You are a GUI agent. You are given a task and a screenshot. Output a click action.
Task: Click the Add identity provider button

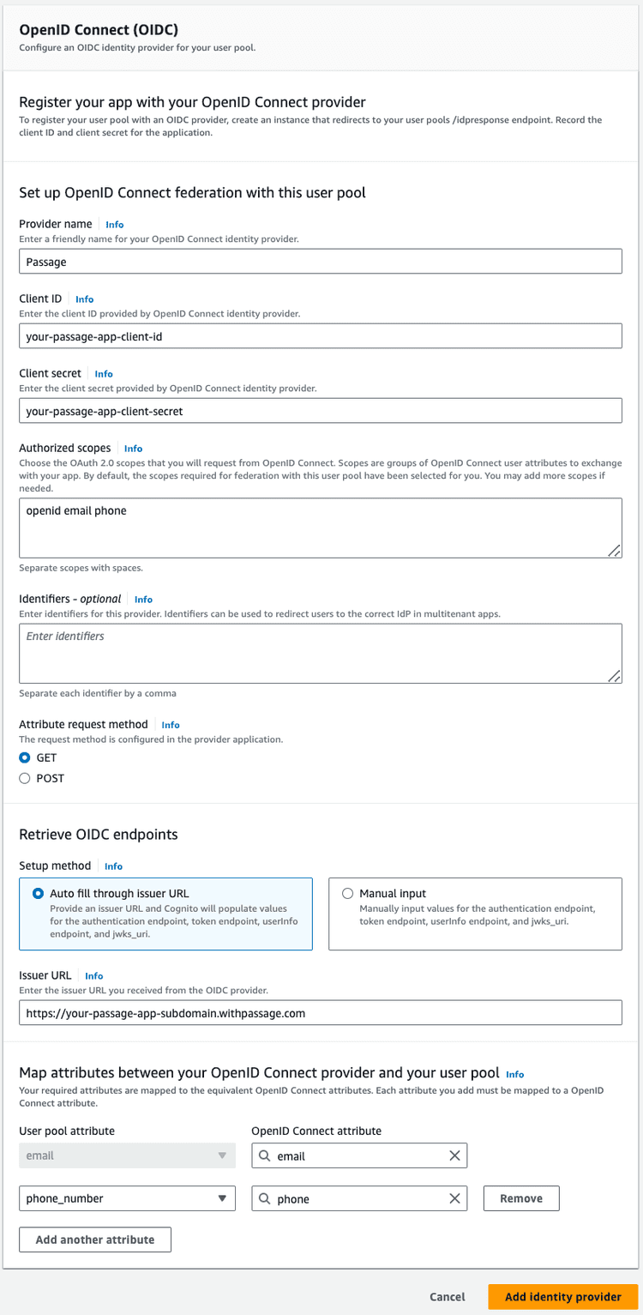click(562, 1297)
